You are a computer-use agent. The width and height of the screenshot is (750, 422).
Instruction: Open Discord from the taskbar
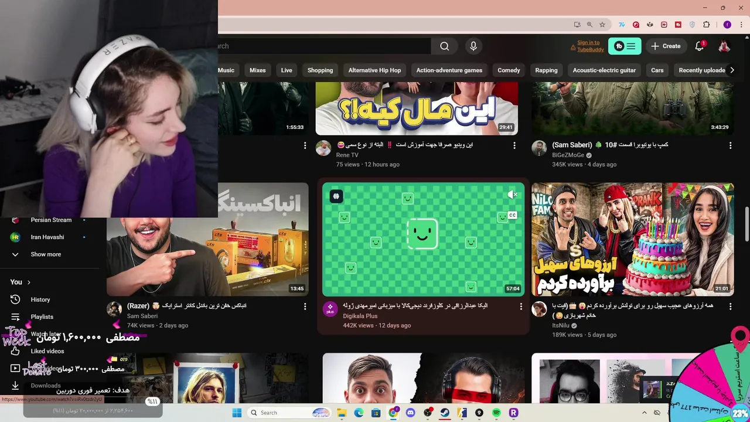click(x=410, y=413)
